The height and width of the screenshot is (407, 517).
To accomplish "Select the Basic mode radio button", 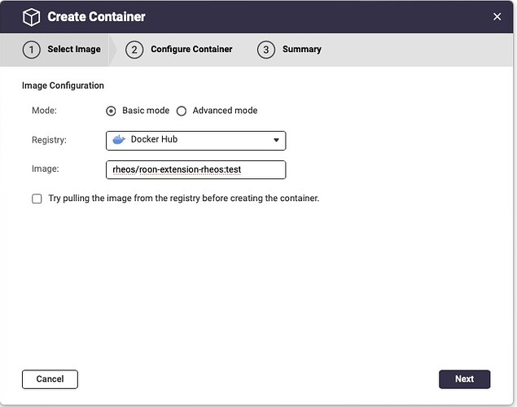I will pos(111,111).
